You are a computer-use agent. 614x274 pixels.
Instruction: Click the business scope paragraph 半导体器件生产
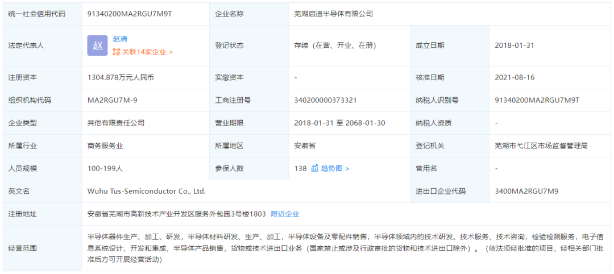(x=346, y=248)
